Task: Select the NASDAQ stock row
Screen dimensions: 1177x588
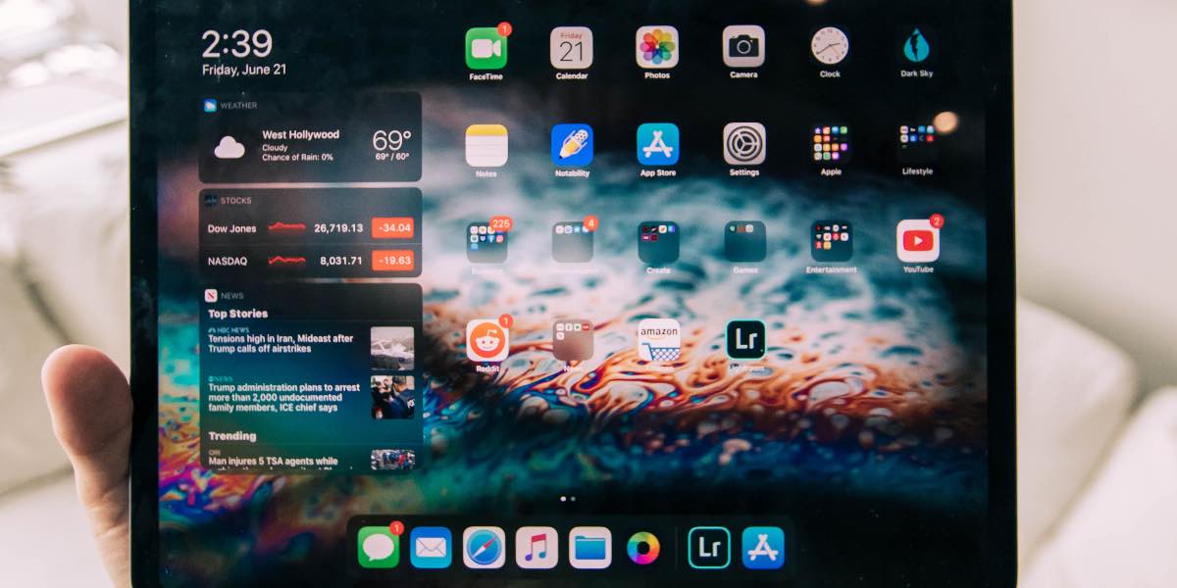Action: 311,261
